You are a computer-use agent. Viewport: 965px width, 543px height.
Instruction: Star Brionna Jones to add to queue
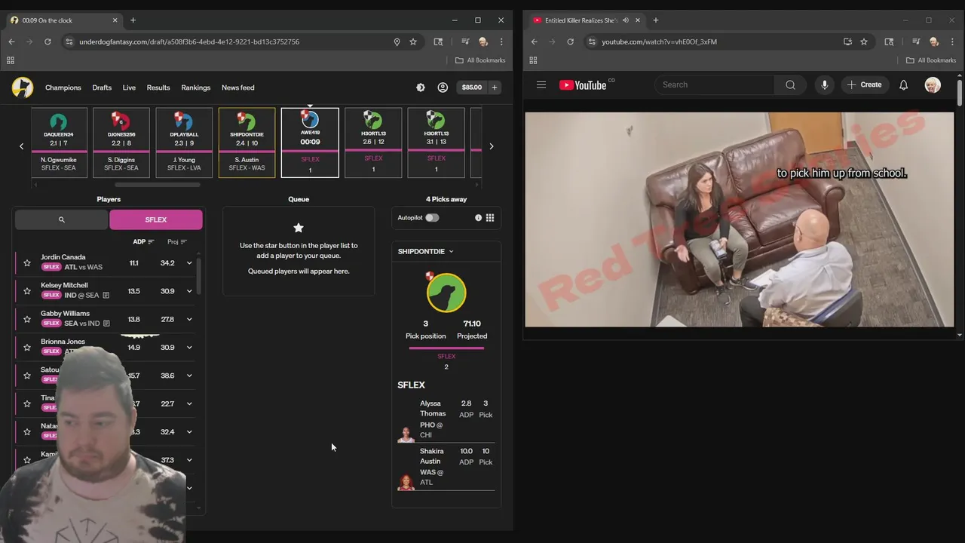click(x=27, y=348)
